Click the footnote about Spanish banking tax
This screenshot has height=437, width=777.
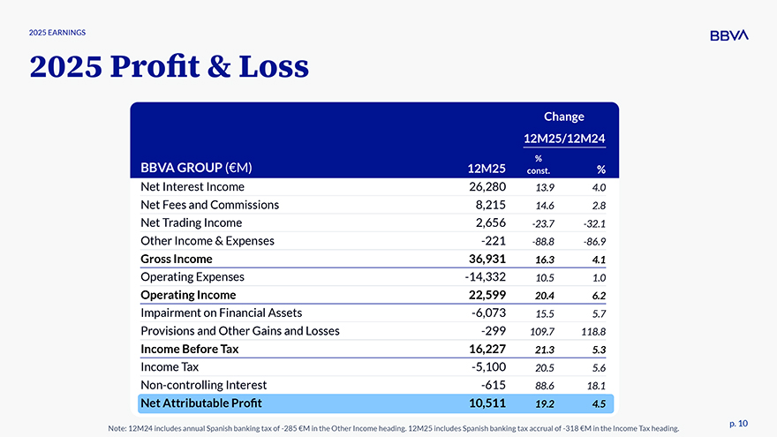394,428
